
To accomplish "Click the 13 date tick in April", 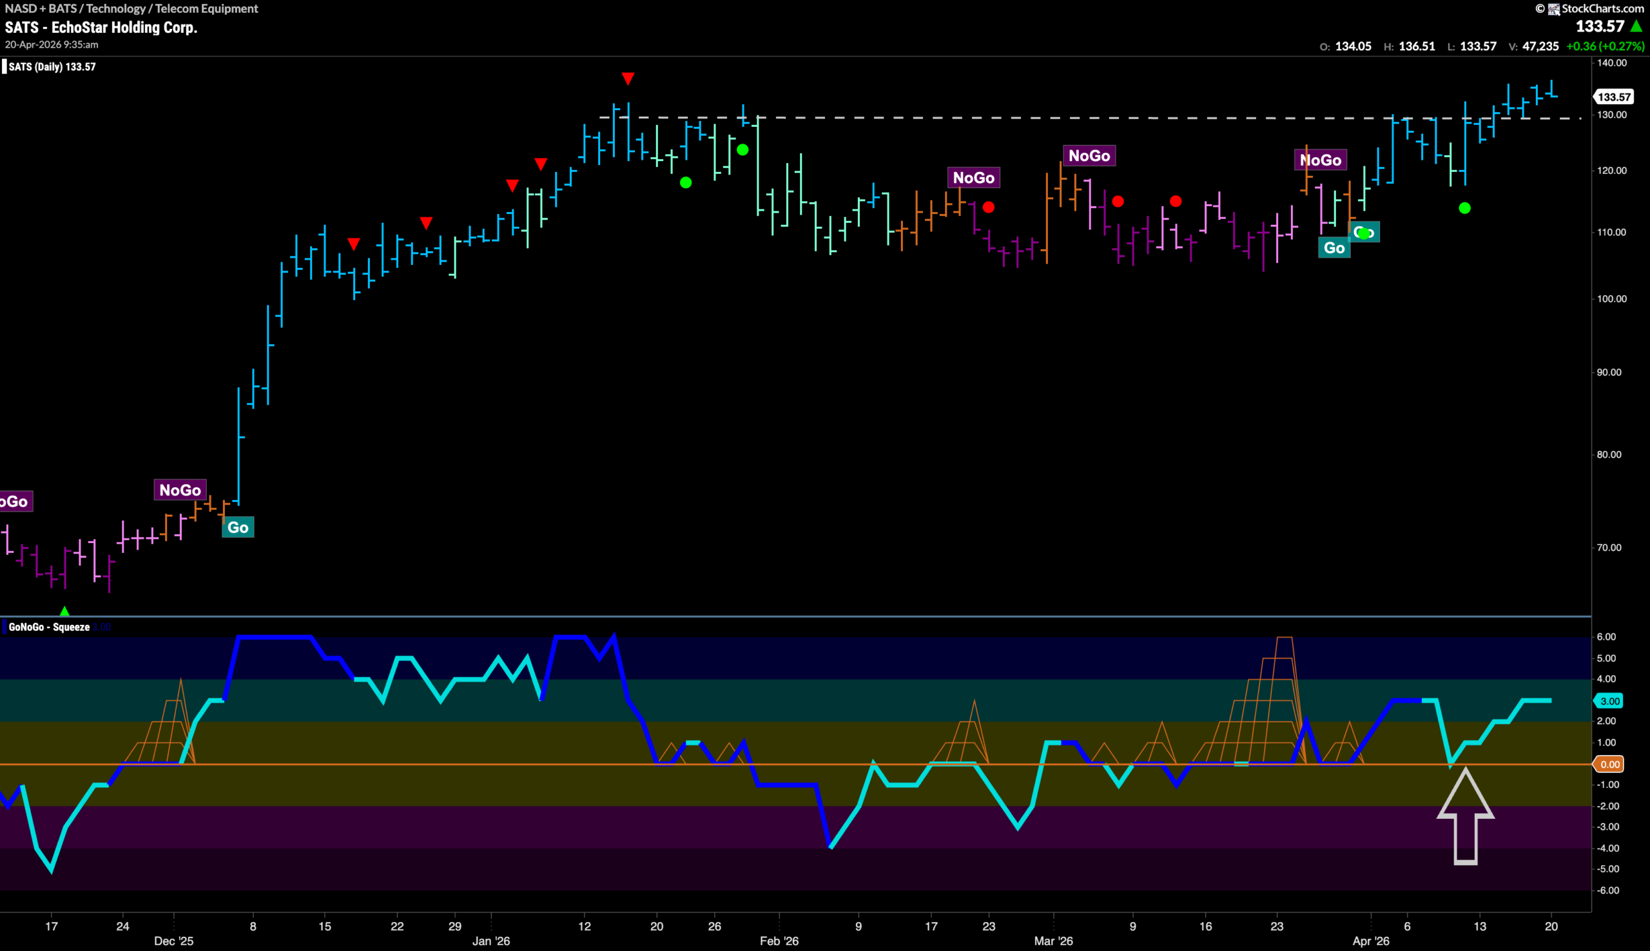I will tap(1479, 926).
